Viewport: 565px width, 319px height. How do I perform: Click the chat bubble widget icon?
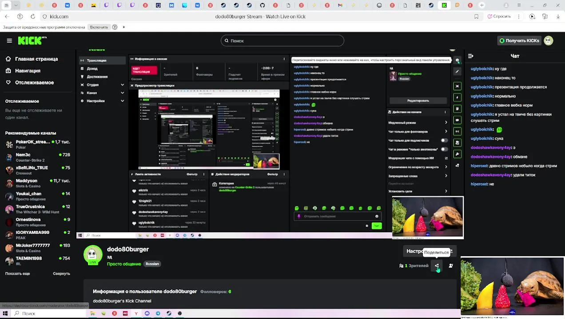click(458, 120)
